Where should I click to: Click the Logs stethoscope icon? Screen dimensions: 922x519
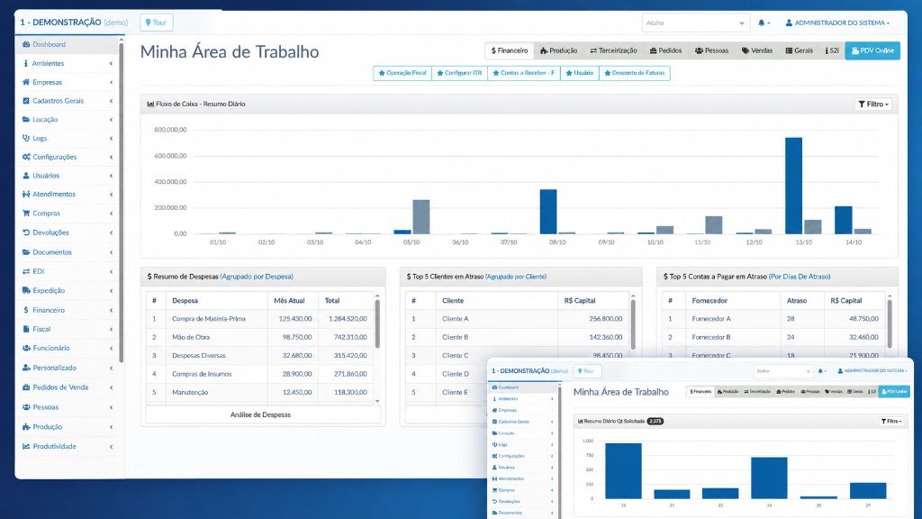[x=26, y=138]
